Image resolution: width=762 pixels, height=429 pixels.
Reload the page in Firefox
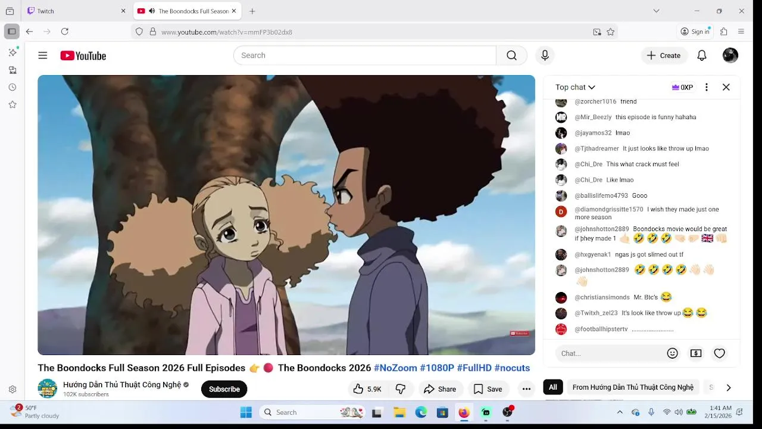[65, 32]
